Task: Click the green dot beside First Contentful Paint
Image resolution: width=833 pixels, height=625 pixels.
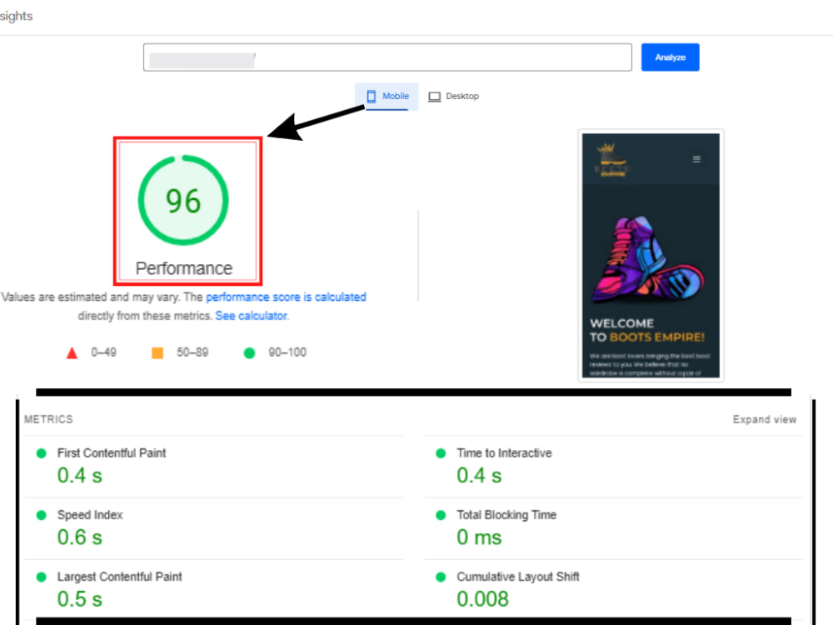Action: click(41, 453)
